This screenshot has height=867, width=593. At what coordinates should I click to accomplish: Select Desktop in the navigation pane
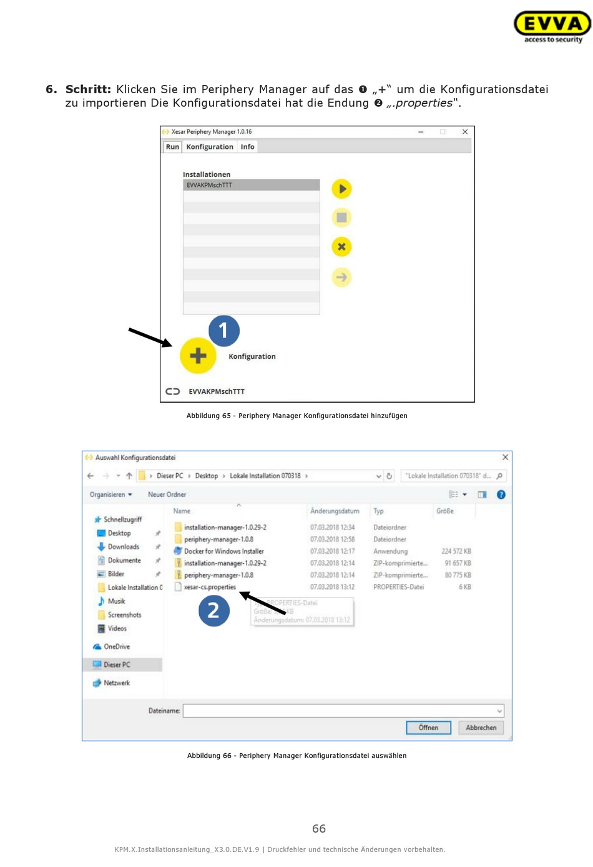click(114, 533)
